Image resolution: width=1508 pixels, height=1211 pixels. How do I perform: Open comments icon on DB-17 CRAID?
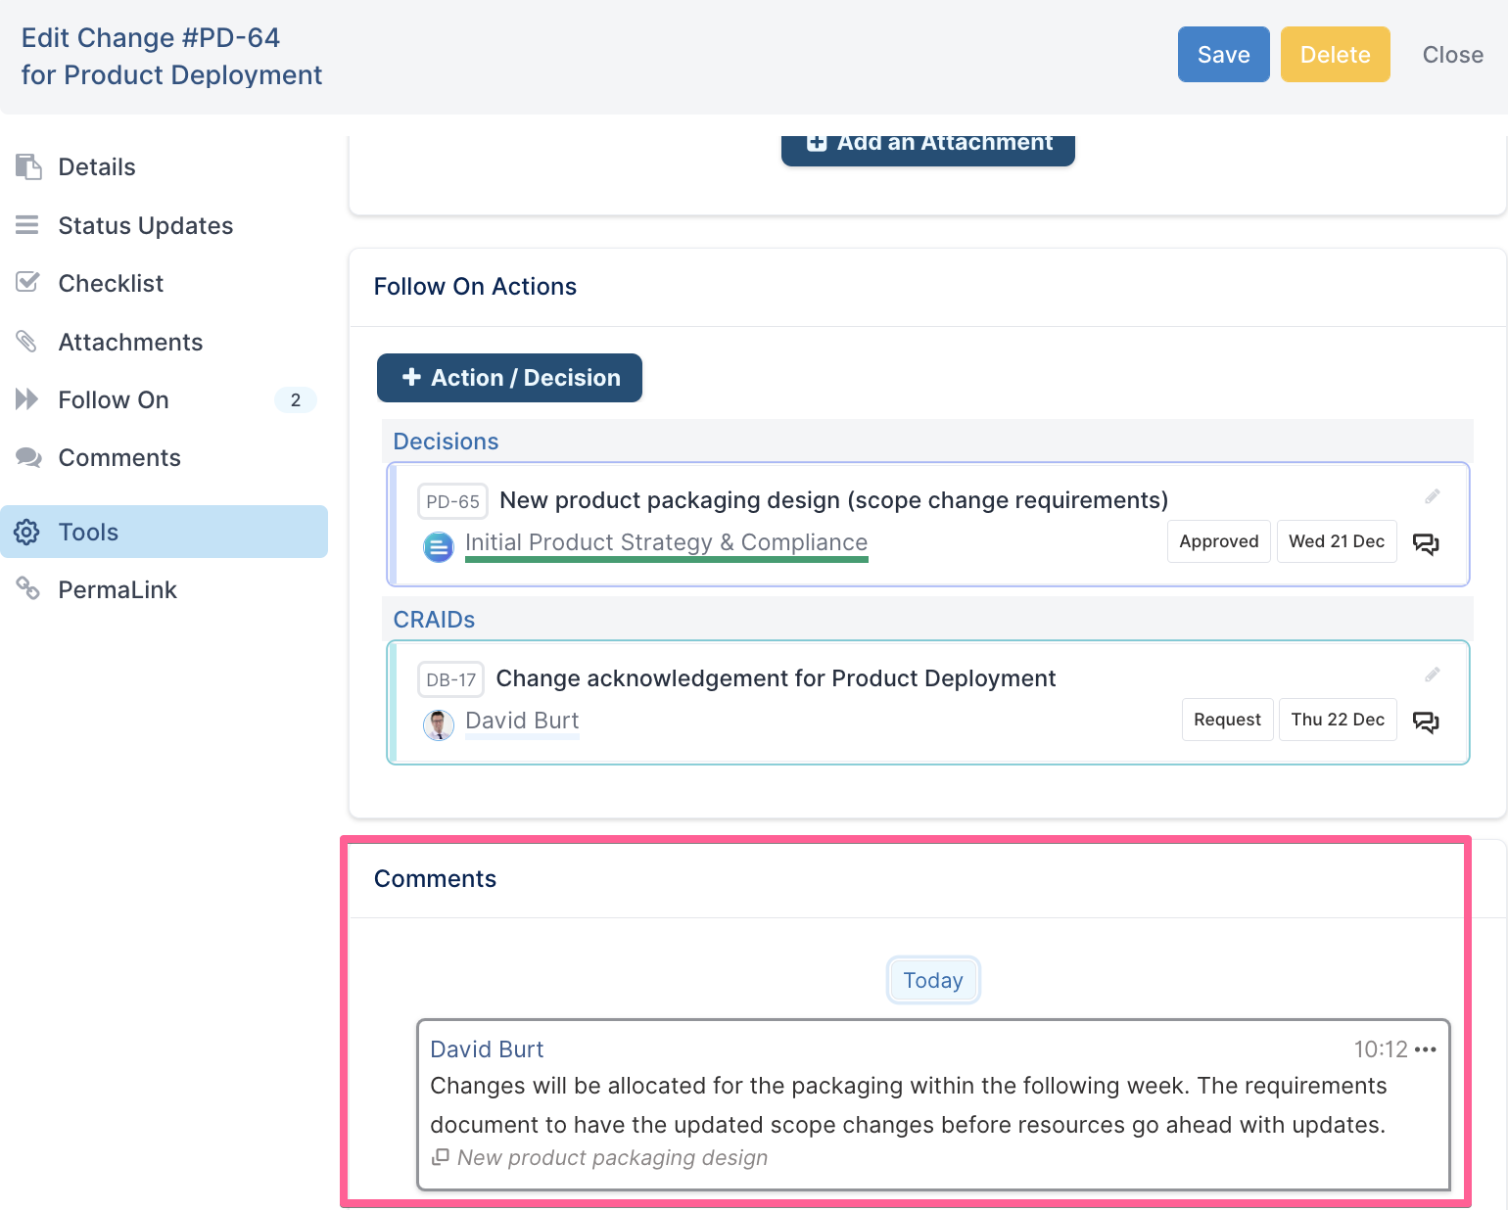(1426, 722)
